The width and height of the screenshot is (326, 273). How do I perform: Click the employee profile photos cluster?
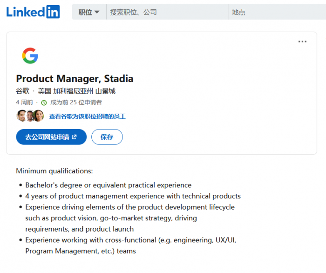pos(30,116)
